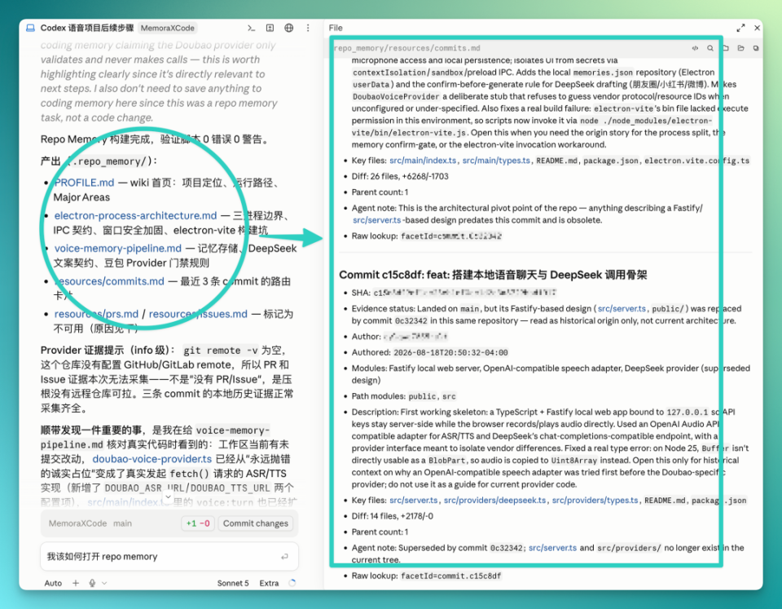
Task: Click the heading 'Commit c15c8df: feat'
Action: coord(493,275)
